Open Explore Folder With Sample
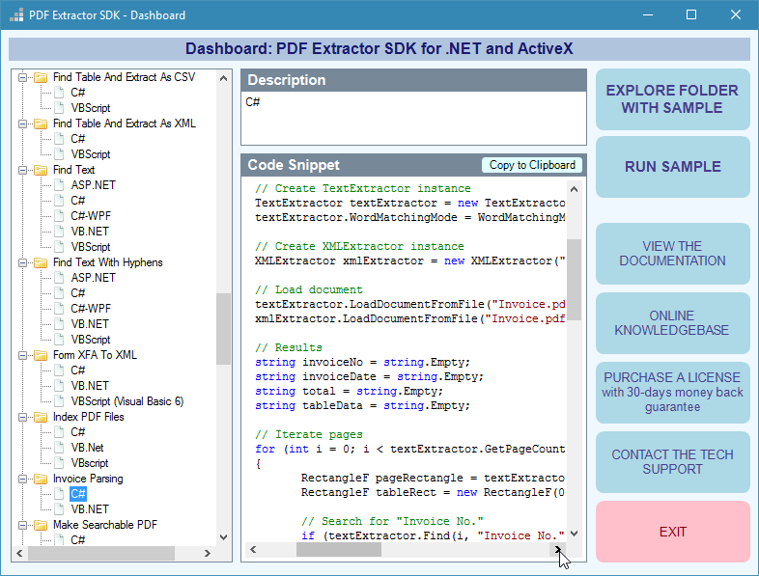Screen dimensions: 759x576 tap(672, 99)
